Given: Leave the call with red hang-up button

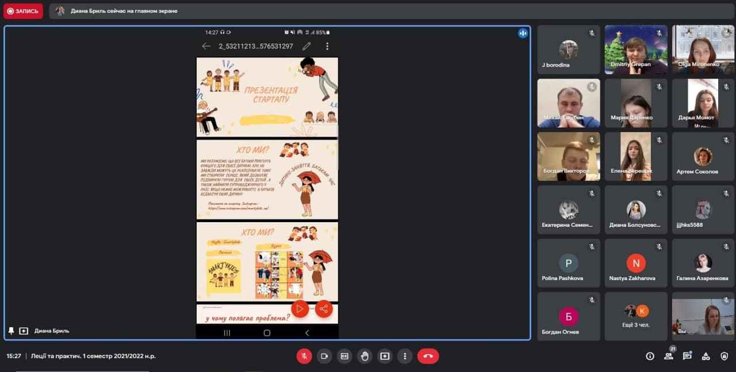Looking at the screenshot, I should coord(428,356).
